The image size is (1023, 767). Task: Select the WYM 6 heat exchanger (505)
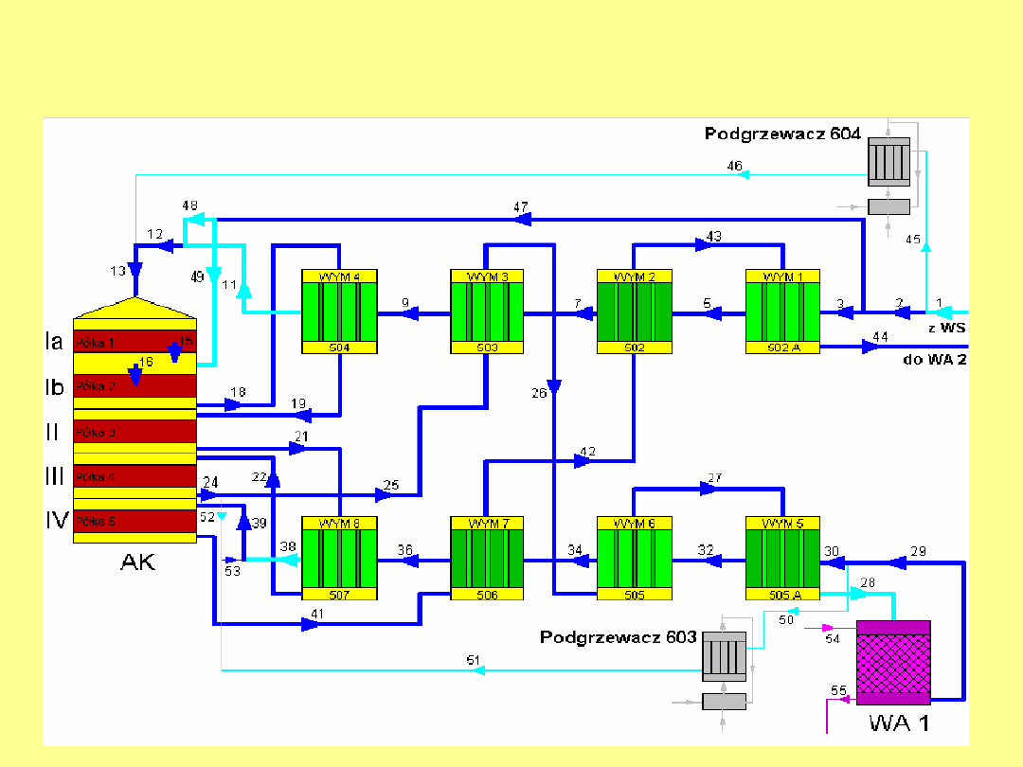(x=634, y=560)
